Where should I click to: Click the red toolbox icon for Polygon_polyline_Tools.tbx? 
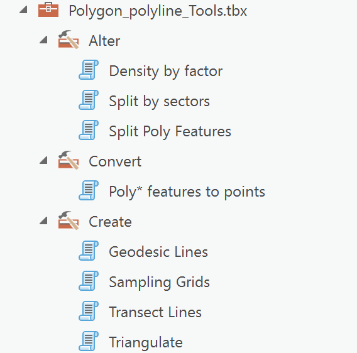[48, 10]
